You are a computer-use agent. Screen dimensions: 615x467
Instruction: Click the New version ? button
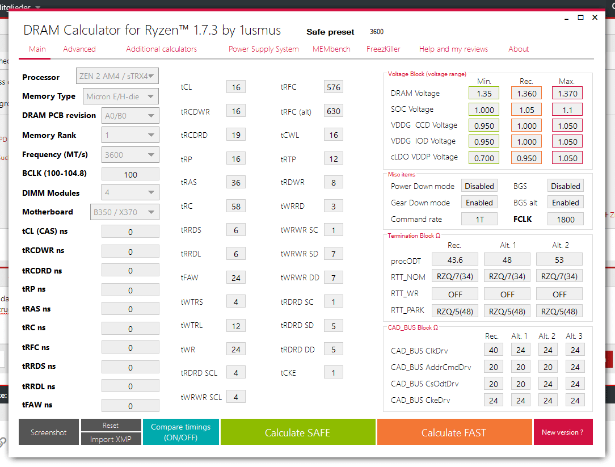tap(563, 432)
